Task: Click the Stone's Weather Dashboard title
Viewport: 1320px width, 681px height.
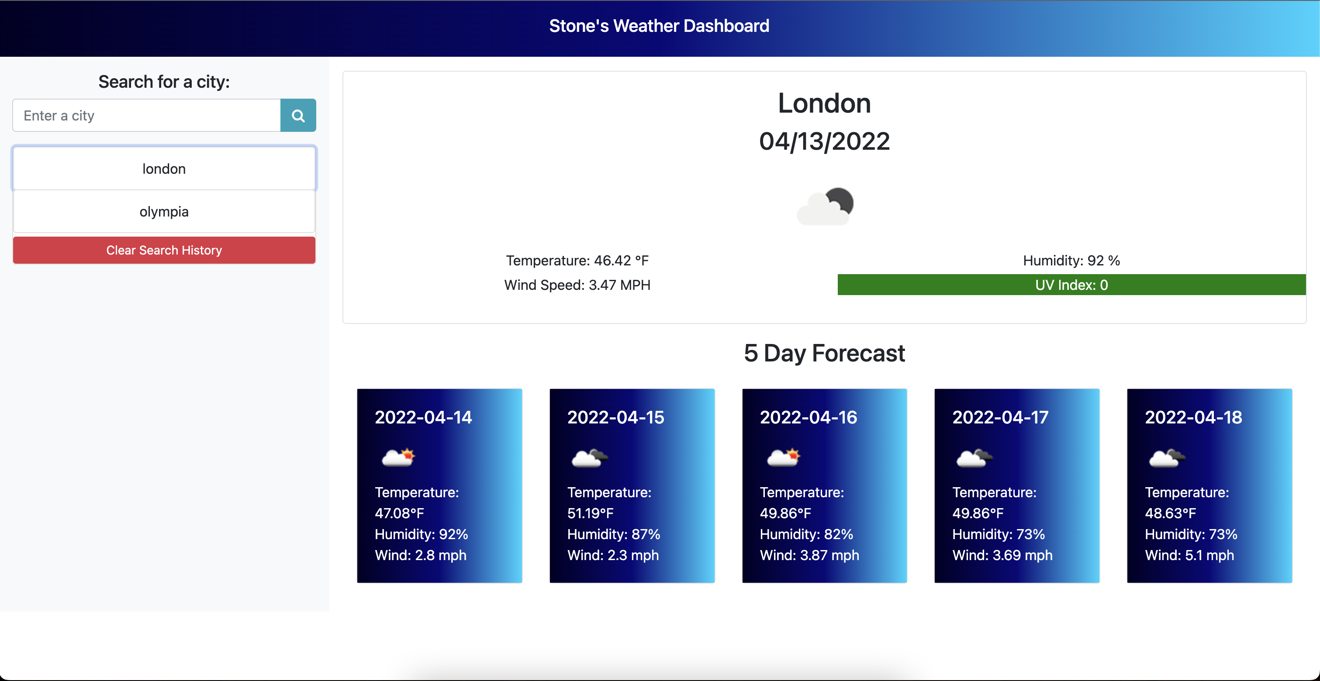Action: point(659,26)
